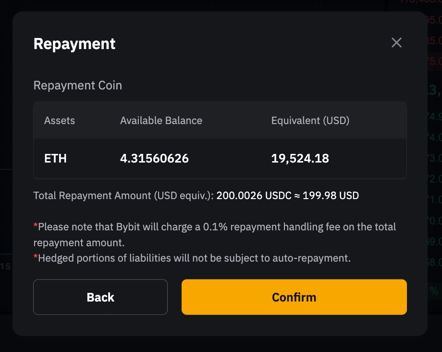Click the Equivalent (USD) column header
Viewport: 442px width, 352px height.
(310, 120)
